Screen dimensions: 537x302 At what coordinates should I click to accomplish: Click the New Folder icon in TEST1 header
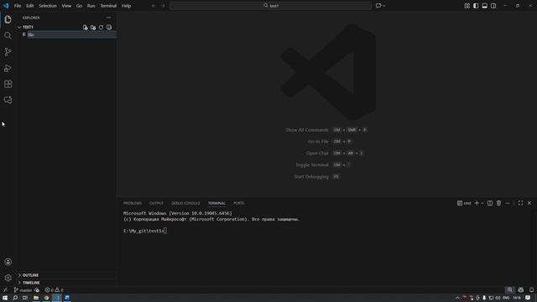click(93, 27)
